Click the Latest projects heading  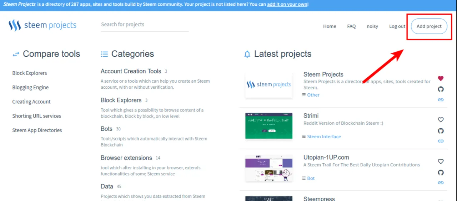coord(283,54)
